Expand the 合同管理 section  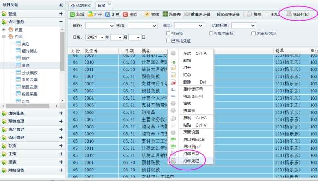[61, 138]
